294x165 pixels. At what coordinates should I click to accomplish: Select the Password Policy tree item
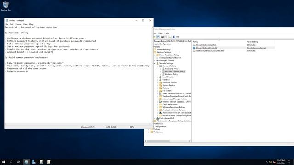172,69
